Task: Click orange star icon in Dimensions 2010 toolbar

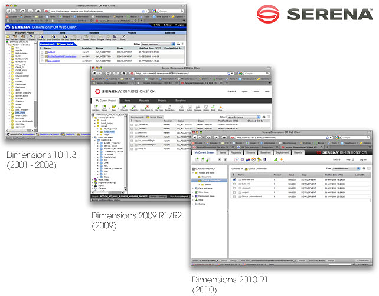Action: (x=282, y=159)
